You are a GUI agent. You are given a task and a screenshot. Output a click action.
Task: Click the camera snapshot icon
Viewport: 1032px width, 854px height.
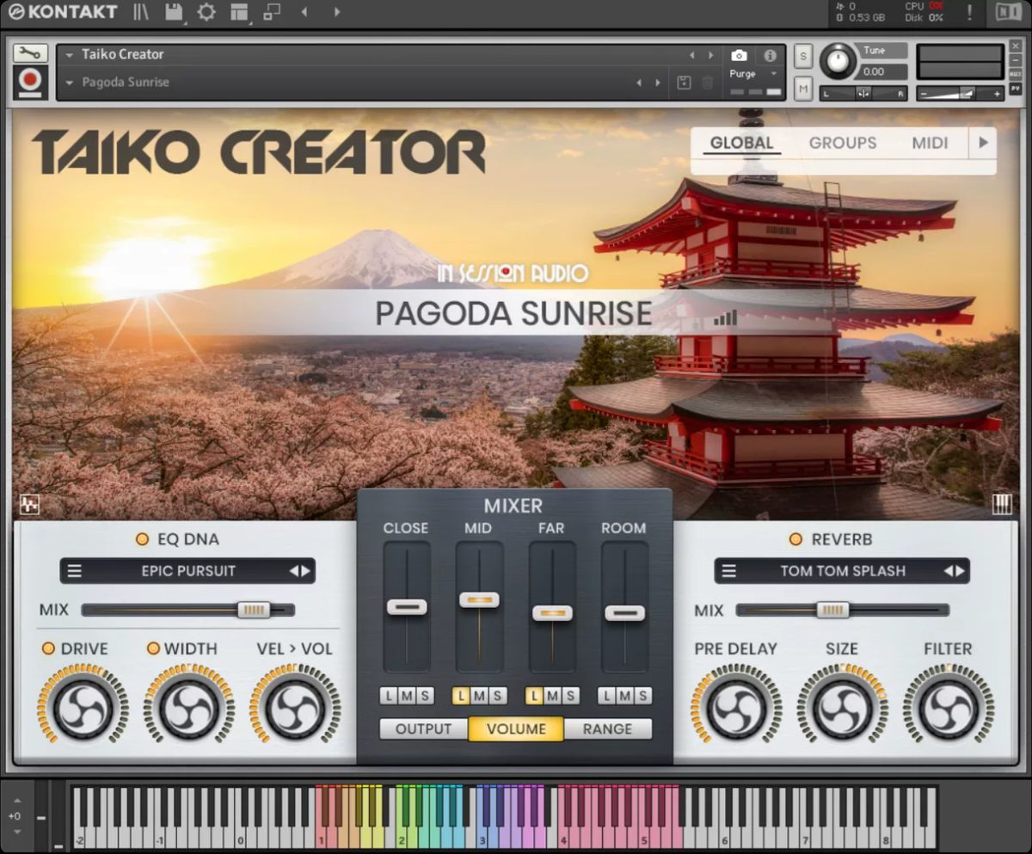pos(739,55)
